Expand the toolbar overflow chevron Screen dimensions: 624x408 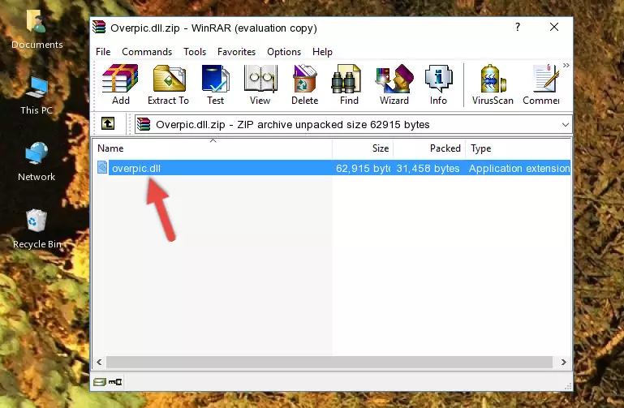[566, 65]
